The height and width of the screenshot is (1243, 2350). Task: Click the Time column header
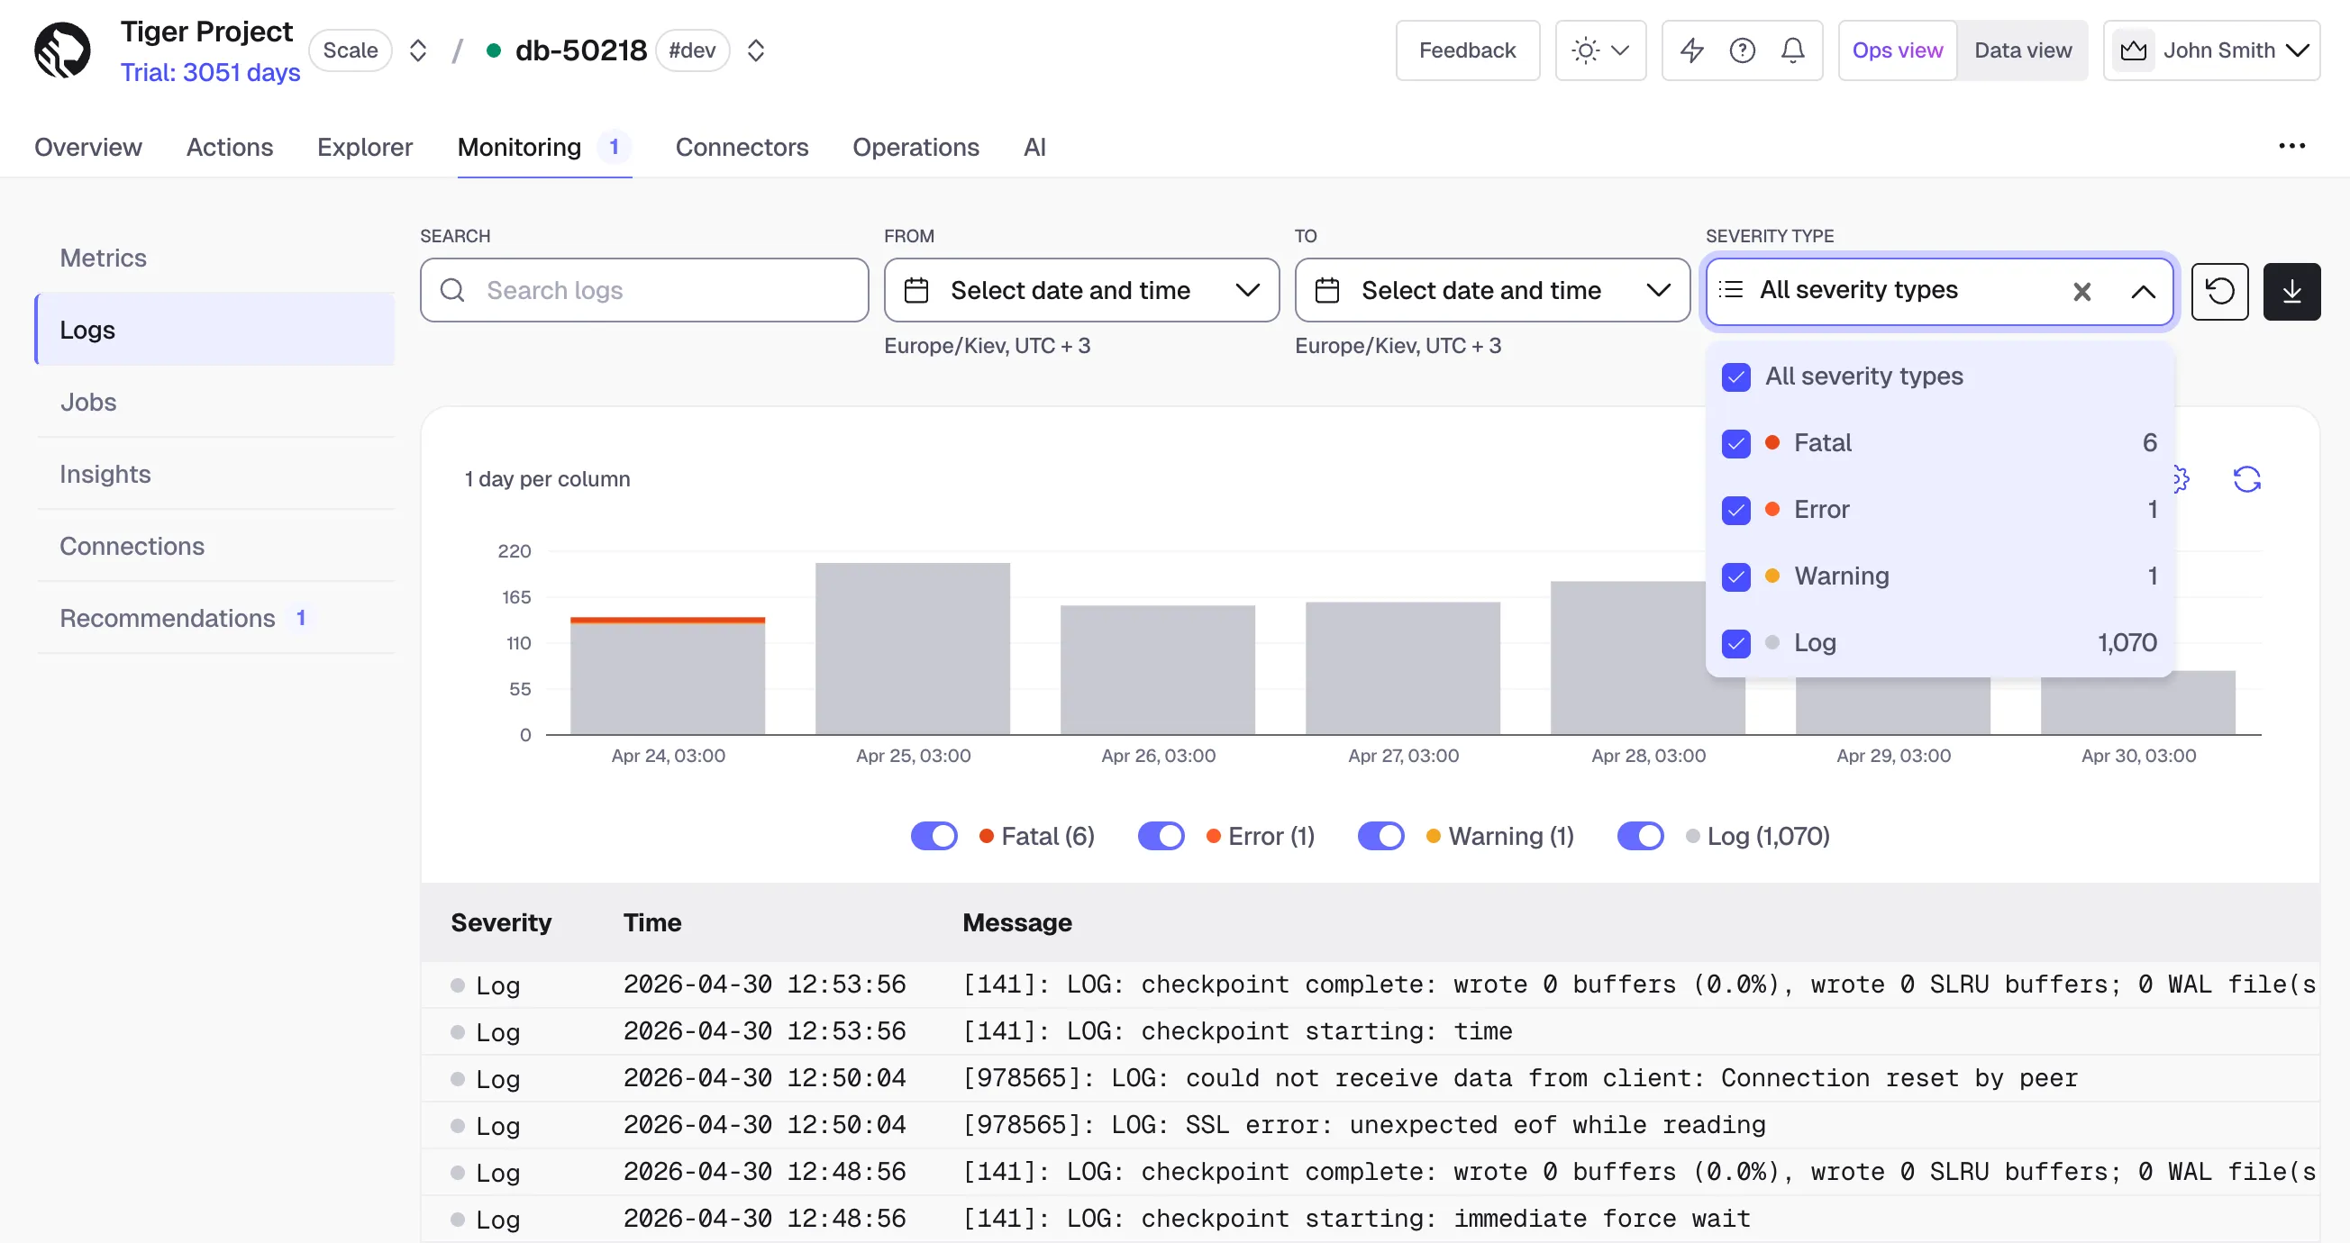(x=651, y=922)
